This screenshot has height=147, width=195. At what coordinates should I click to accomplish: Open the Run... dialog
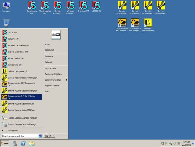click(56, 92)
